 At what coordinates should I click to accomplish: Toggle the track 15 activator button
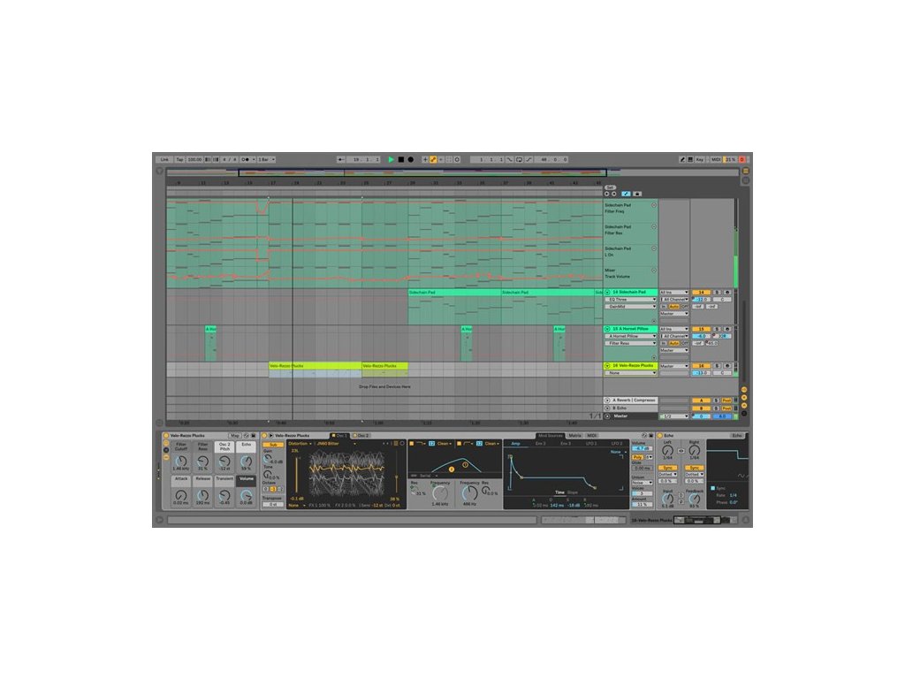coord(701,329)
